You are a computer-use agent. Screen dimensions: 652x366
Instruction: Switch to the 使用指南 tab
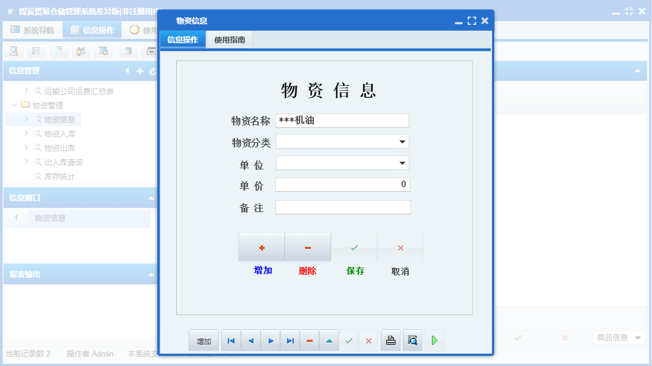(229, 38)
